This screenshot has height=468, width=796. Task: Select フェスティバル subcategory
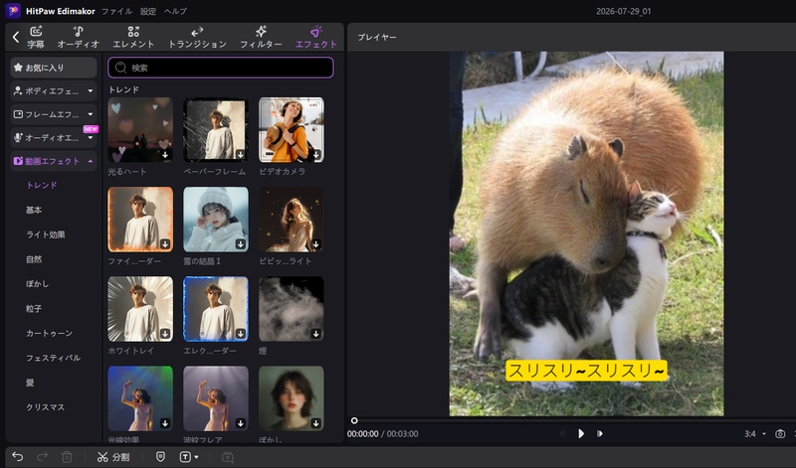tap(54, 358)
